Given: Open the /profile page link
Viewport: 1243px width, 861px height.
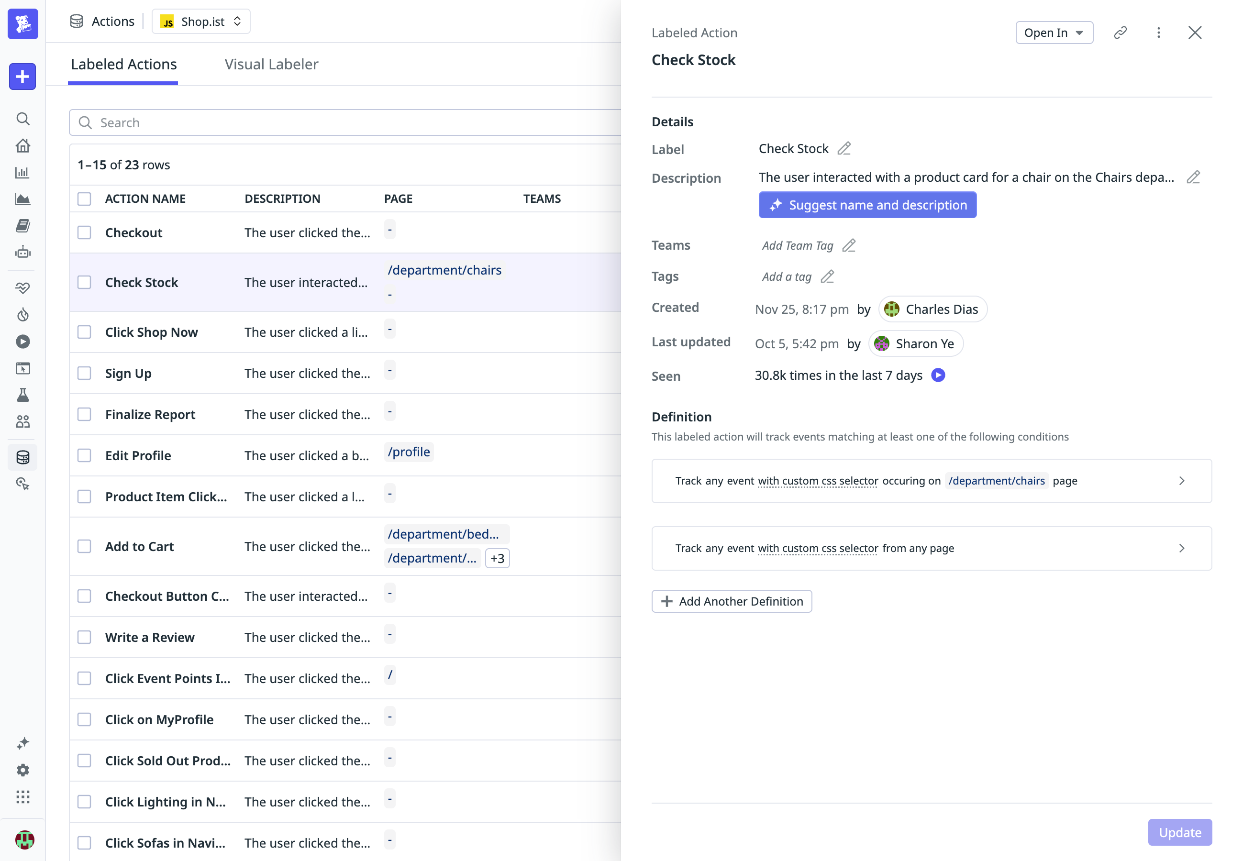Looking at the screenshot, I should coord(409,452).
